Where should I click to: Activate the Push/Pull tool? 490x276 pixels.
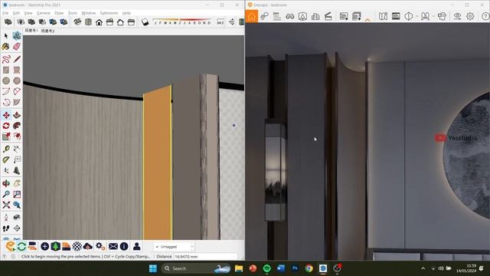tap(17, 115)
